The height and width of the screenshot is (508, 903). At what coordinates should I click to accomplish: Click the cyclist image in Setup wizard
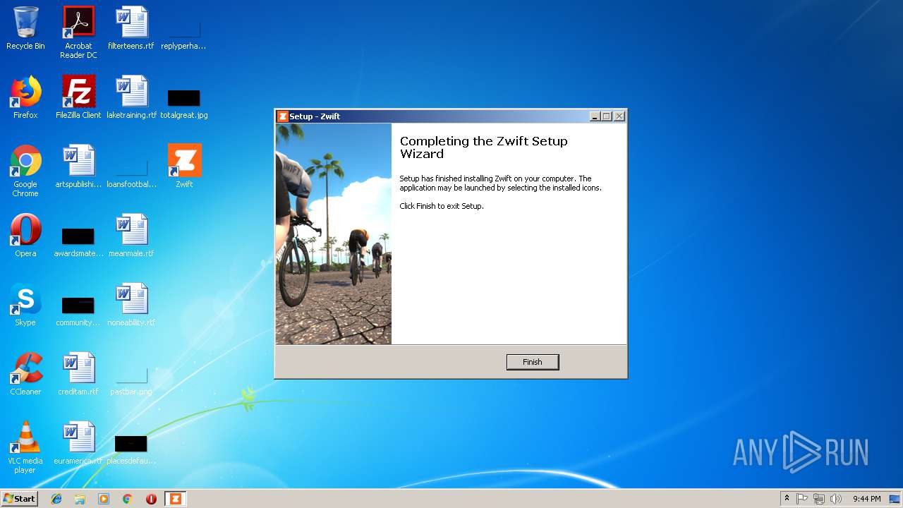334,234
